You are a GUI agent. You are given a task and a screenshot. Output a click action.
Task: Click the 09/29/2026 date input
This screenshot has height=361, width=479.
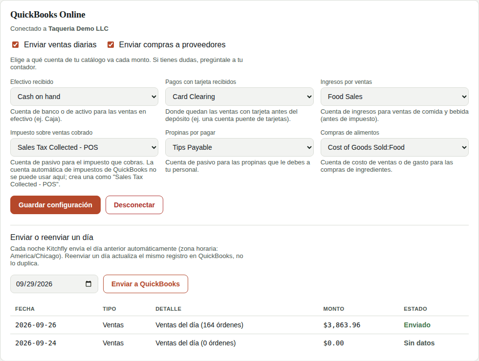pyautogui.click(x=54, y=284)
